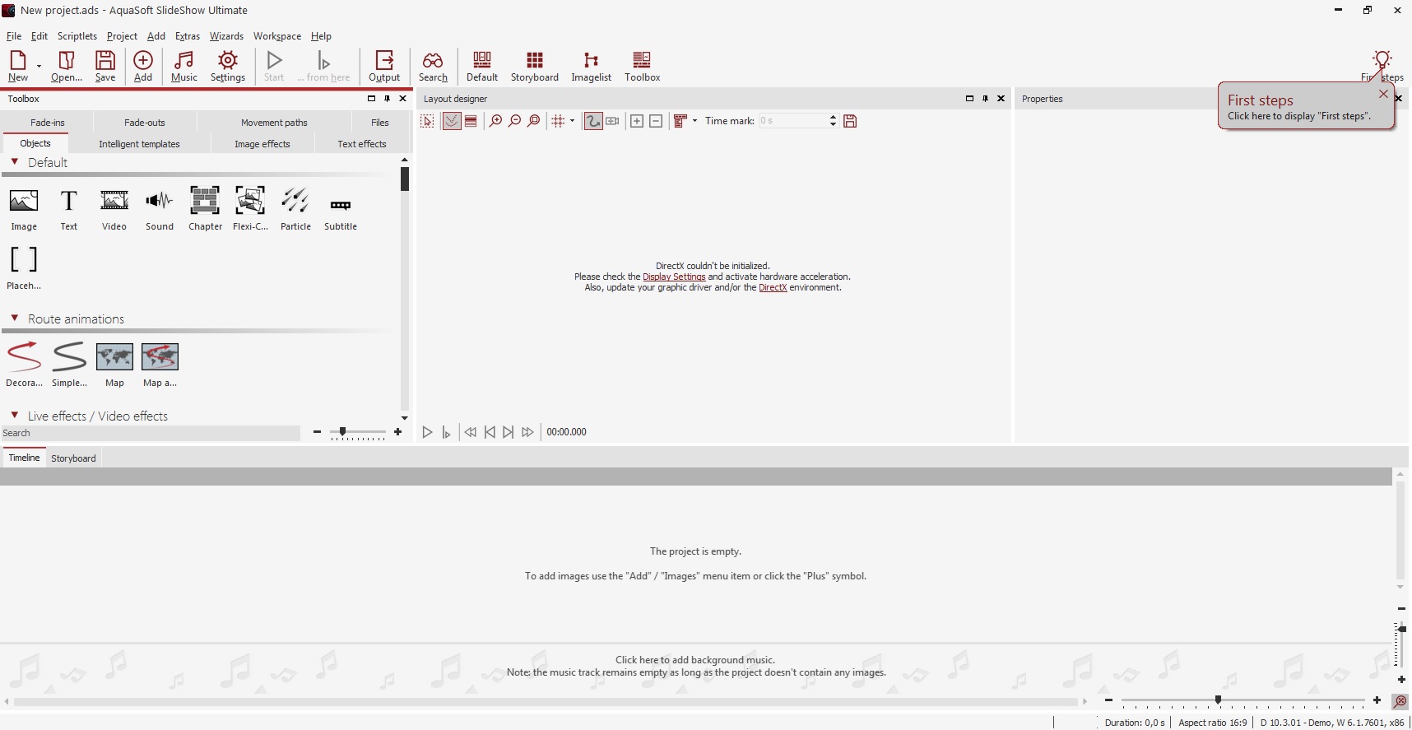Select the Flexi-Collage object
Image resolution: width=1412 pixels, height=730 pixels.
[x=250, y=209]
